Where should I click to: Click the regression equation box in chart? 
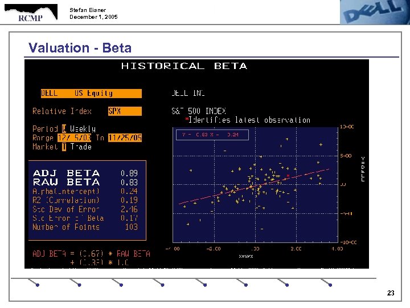[x=212, y=135]
